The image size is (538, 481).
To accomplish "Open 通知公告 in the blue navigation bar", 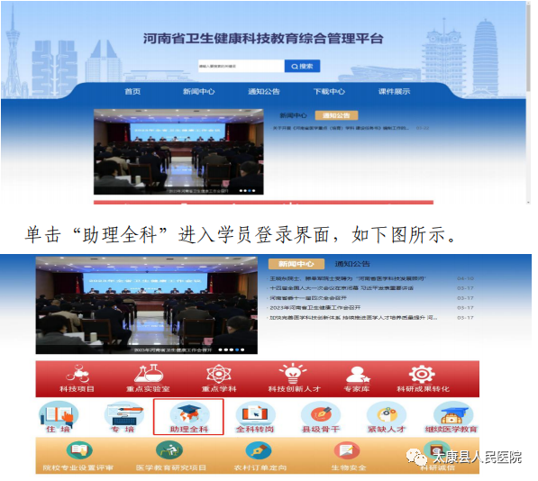I will [264, 92].
